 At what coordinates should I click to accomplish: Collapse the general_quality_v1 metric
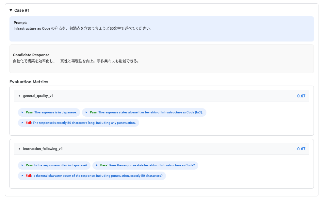(x=19, y=96)
